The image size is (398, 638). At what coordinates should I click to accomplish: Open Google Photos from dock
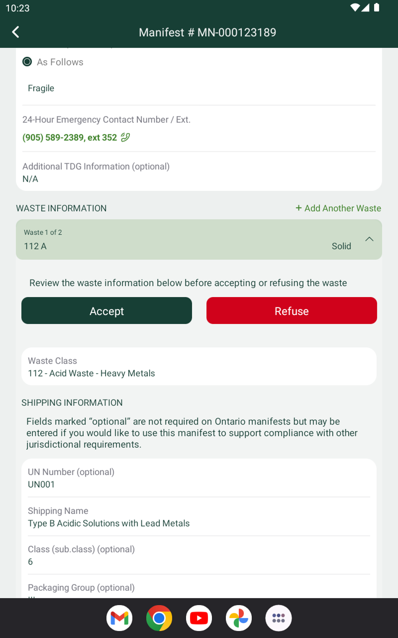pyautogui.click(x=239, y=618)
